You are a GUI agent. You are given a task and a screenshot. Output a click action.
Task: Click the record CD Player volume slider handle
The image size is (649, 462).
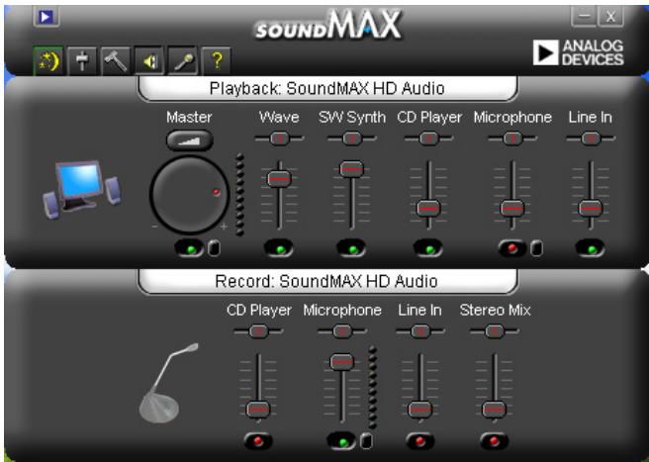pyautogui.click(x=258, y=410)
